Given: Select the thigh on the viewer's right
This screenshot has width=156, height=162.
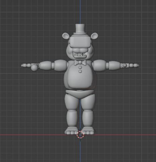Looking at the screenshot, I should click(x=88, y=102).
